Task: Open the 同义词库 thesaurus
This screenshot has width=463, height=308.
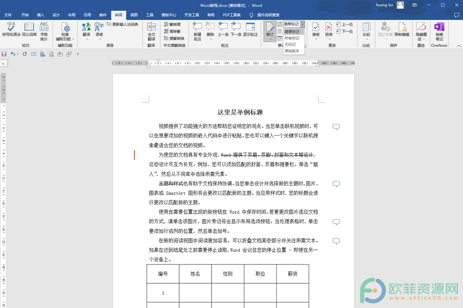Action: coord(29,29)
